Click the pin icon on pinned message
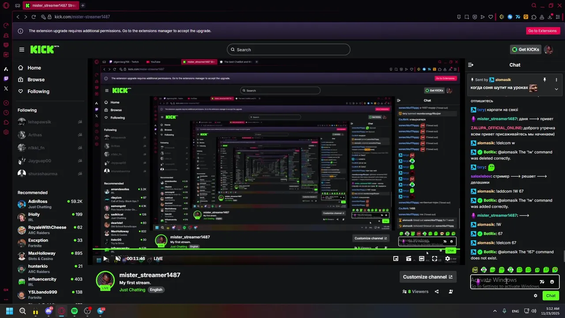 545,80
